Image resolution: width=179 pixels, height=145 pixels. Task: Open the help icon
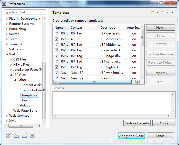coord(9,136)
